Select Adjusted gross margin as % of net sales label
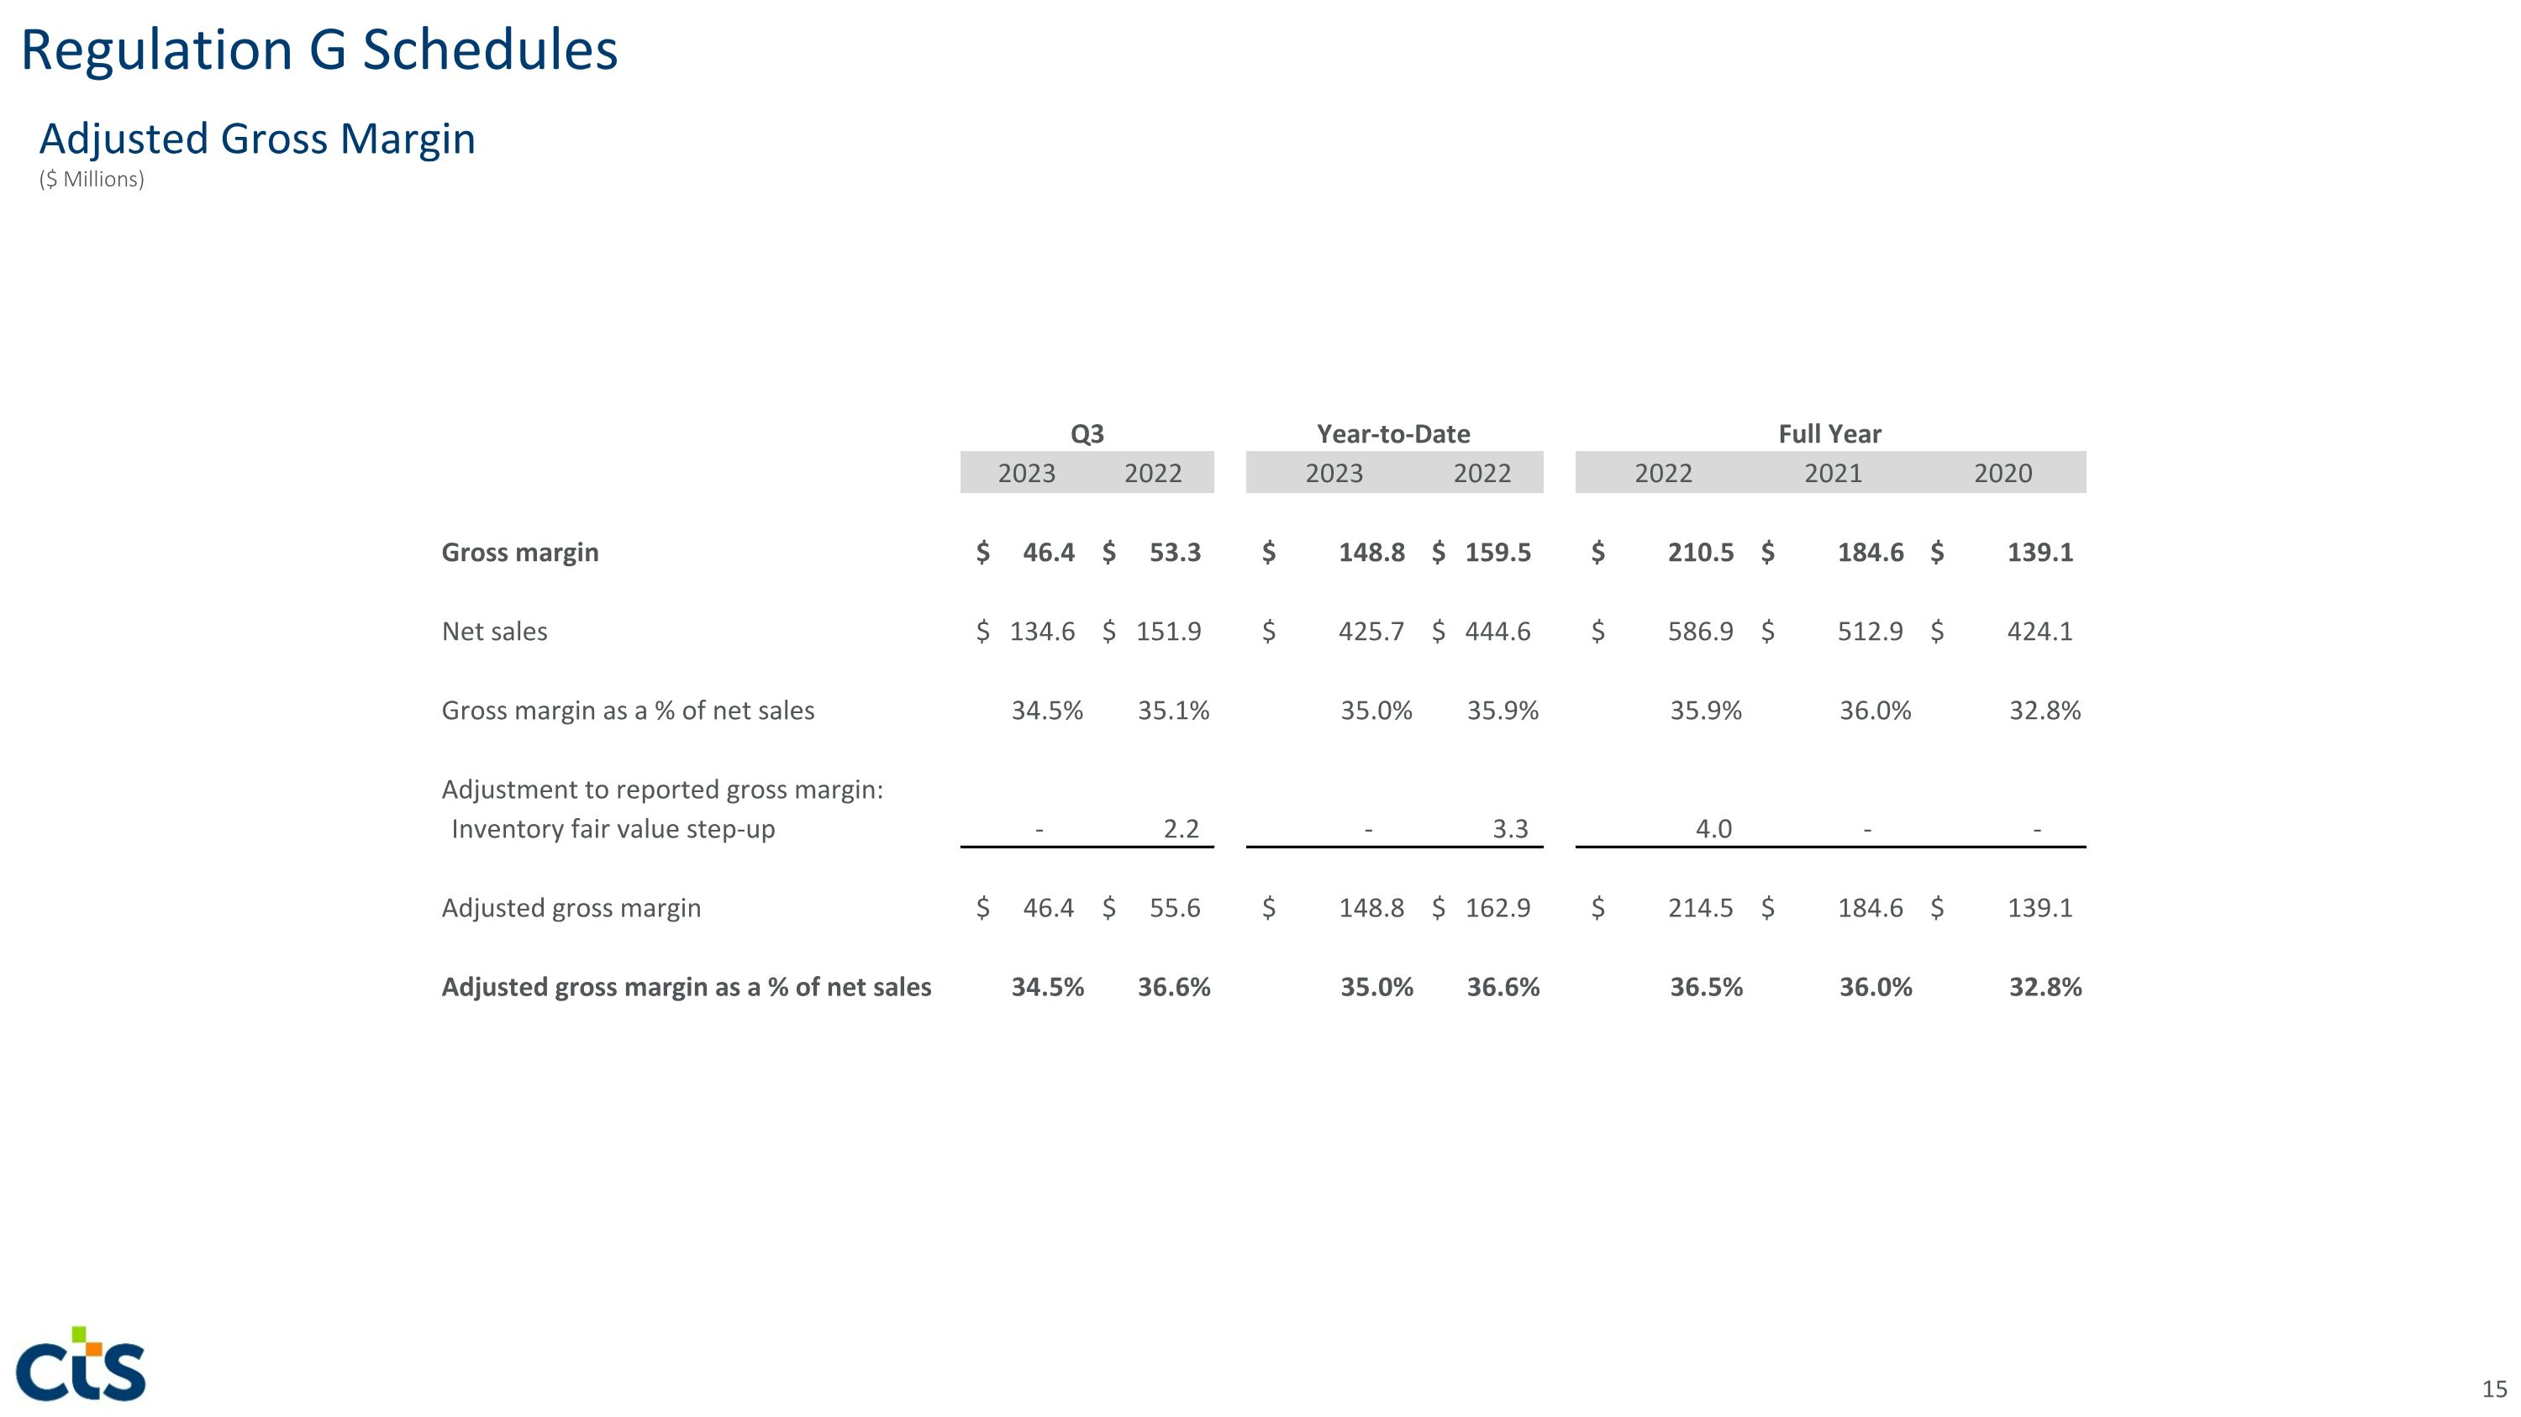 click(686, 987)
